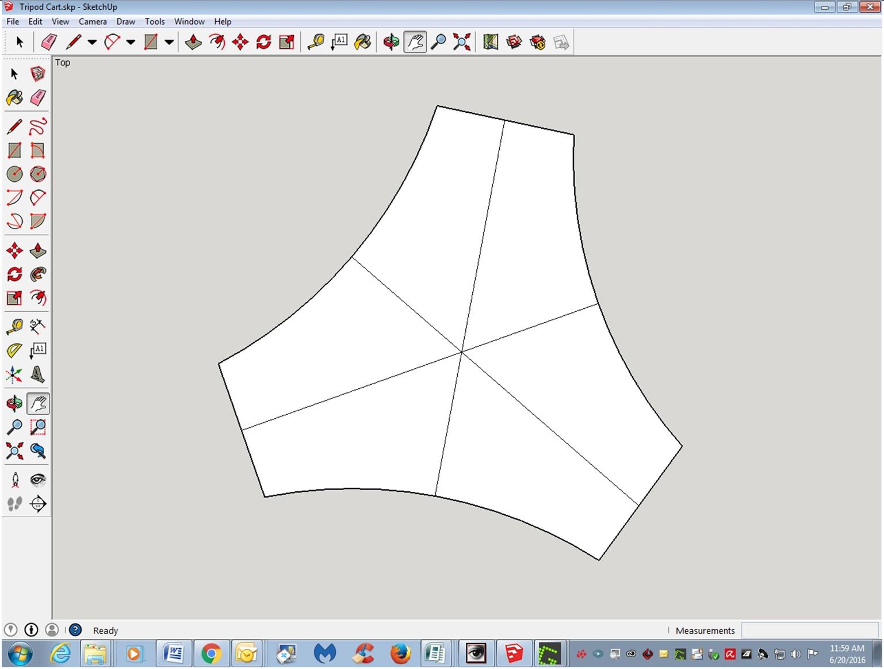Select the Rotate tool
884x669 pixels.
(263, 41)
